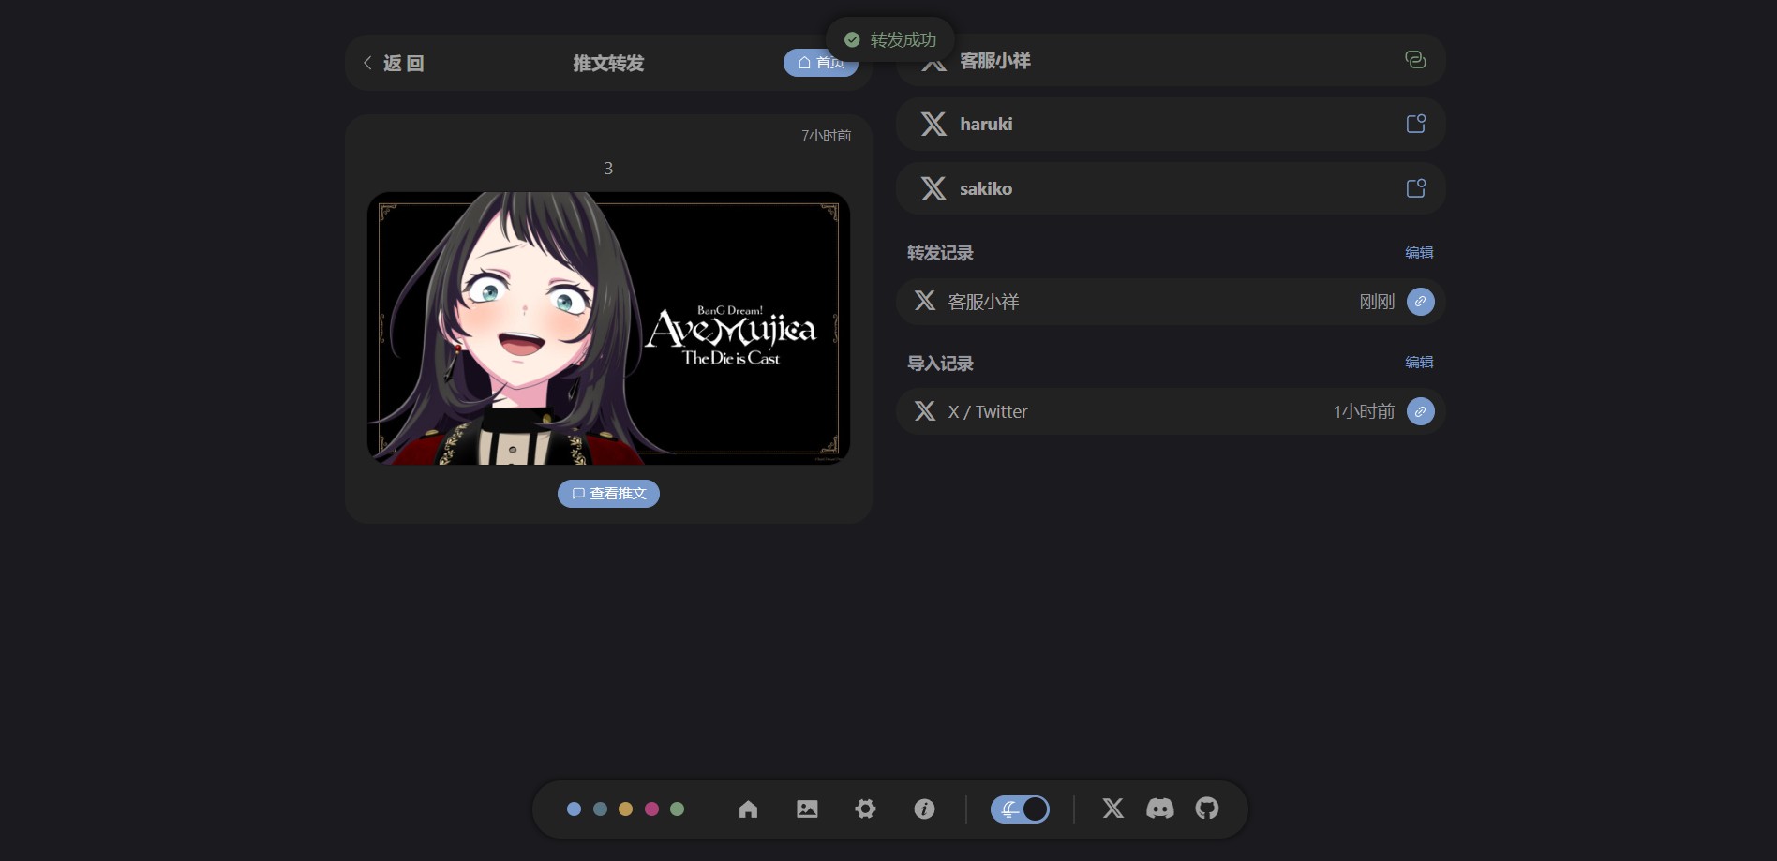Click the home icon in bottom dock

(x=748, y=809)
